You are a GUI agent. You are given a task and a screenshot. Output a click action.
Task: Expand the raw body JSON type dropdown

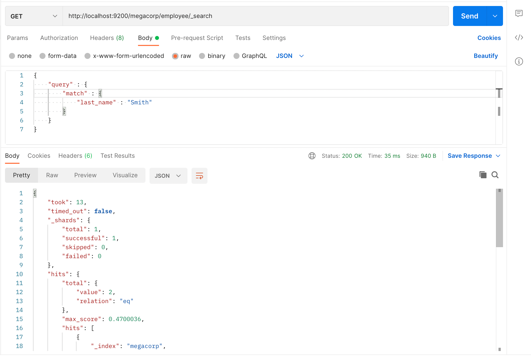pyautogui.click(x=290, y=56)
